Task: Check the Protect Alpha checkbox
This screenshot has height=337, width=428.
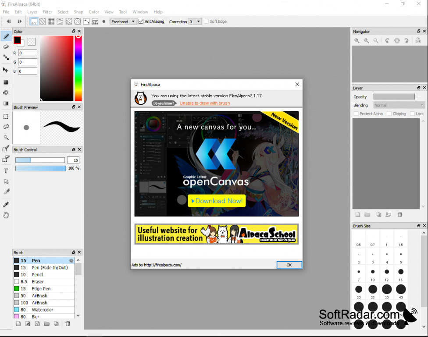Action: tap(356, 114)
